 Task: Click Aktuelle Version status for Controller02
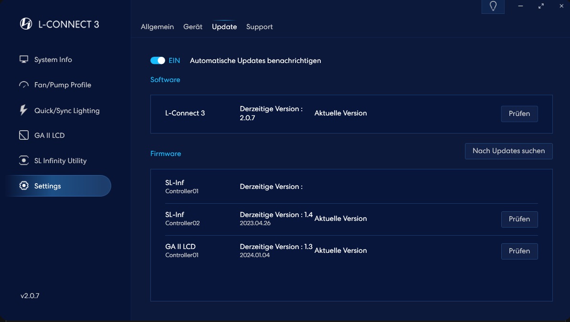340,218
